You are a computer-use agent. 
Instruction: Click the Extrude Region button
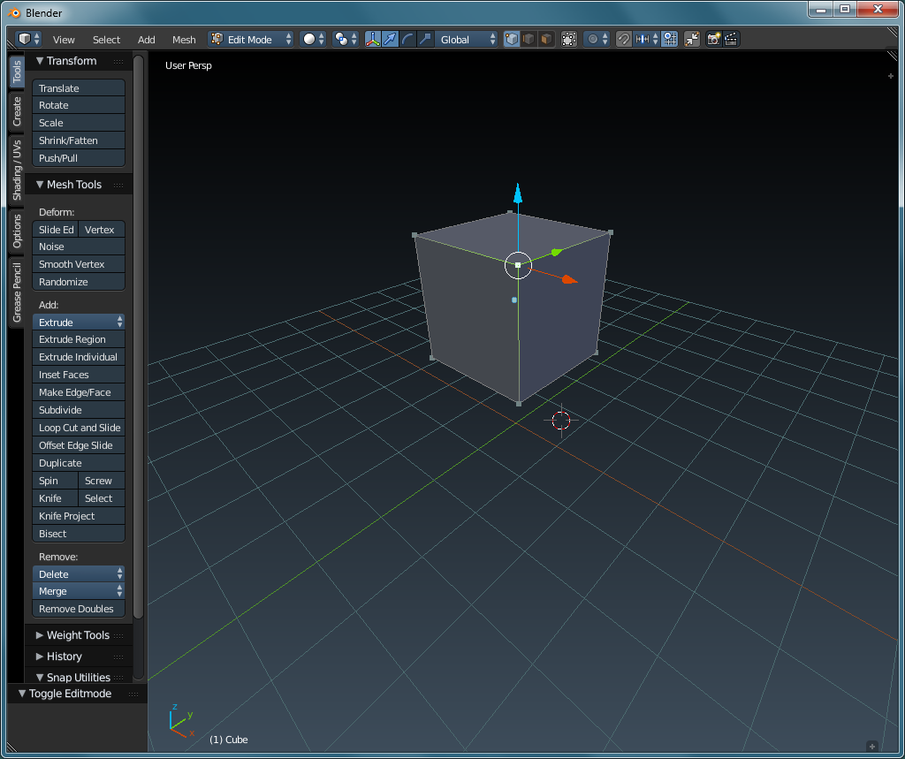[79, 339]
